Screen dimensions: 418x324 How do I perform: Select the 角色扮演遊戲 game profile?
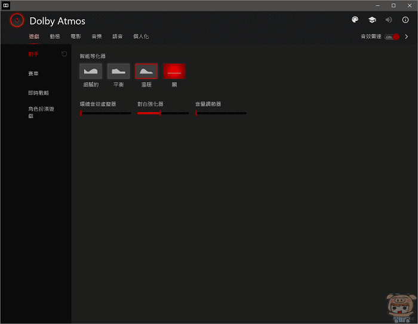coord(41,112)
